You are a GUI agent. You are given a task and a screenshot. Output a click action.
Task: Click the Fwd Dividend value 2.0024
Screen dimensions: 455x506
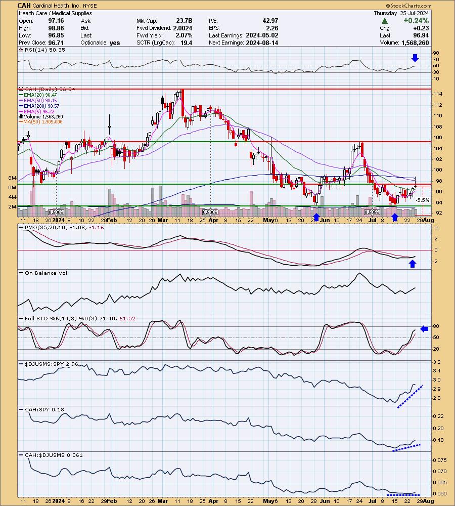(183, 28)
